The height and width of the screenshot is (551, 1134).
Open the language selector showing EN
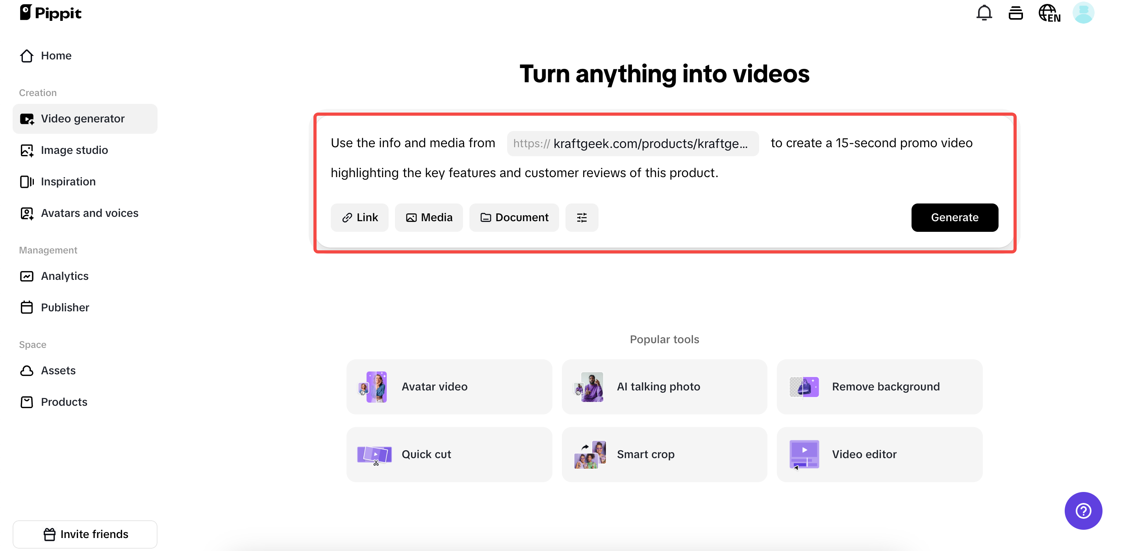1050,13
